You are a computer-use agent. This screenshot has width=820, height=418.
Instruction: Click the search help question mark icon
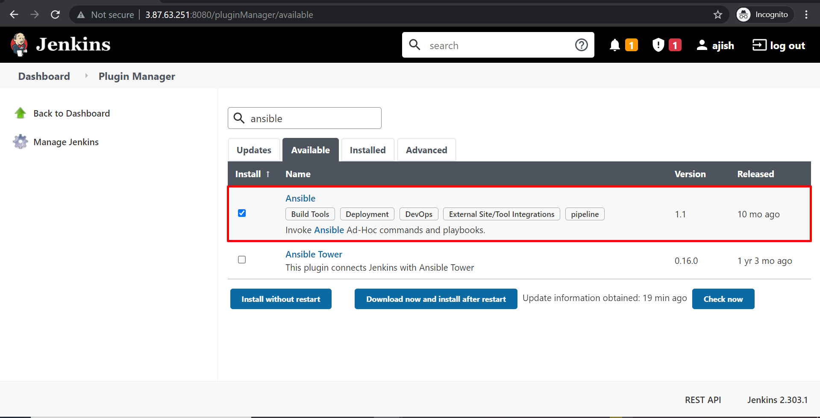tap(582, 45)
